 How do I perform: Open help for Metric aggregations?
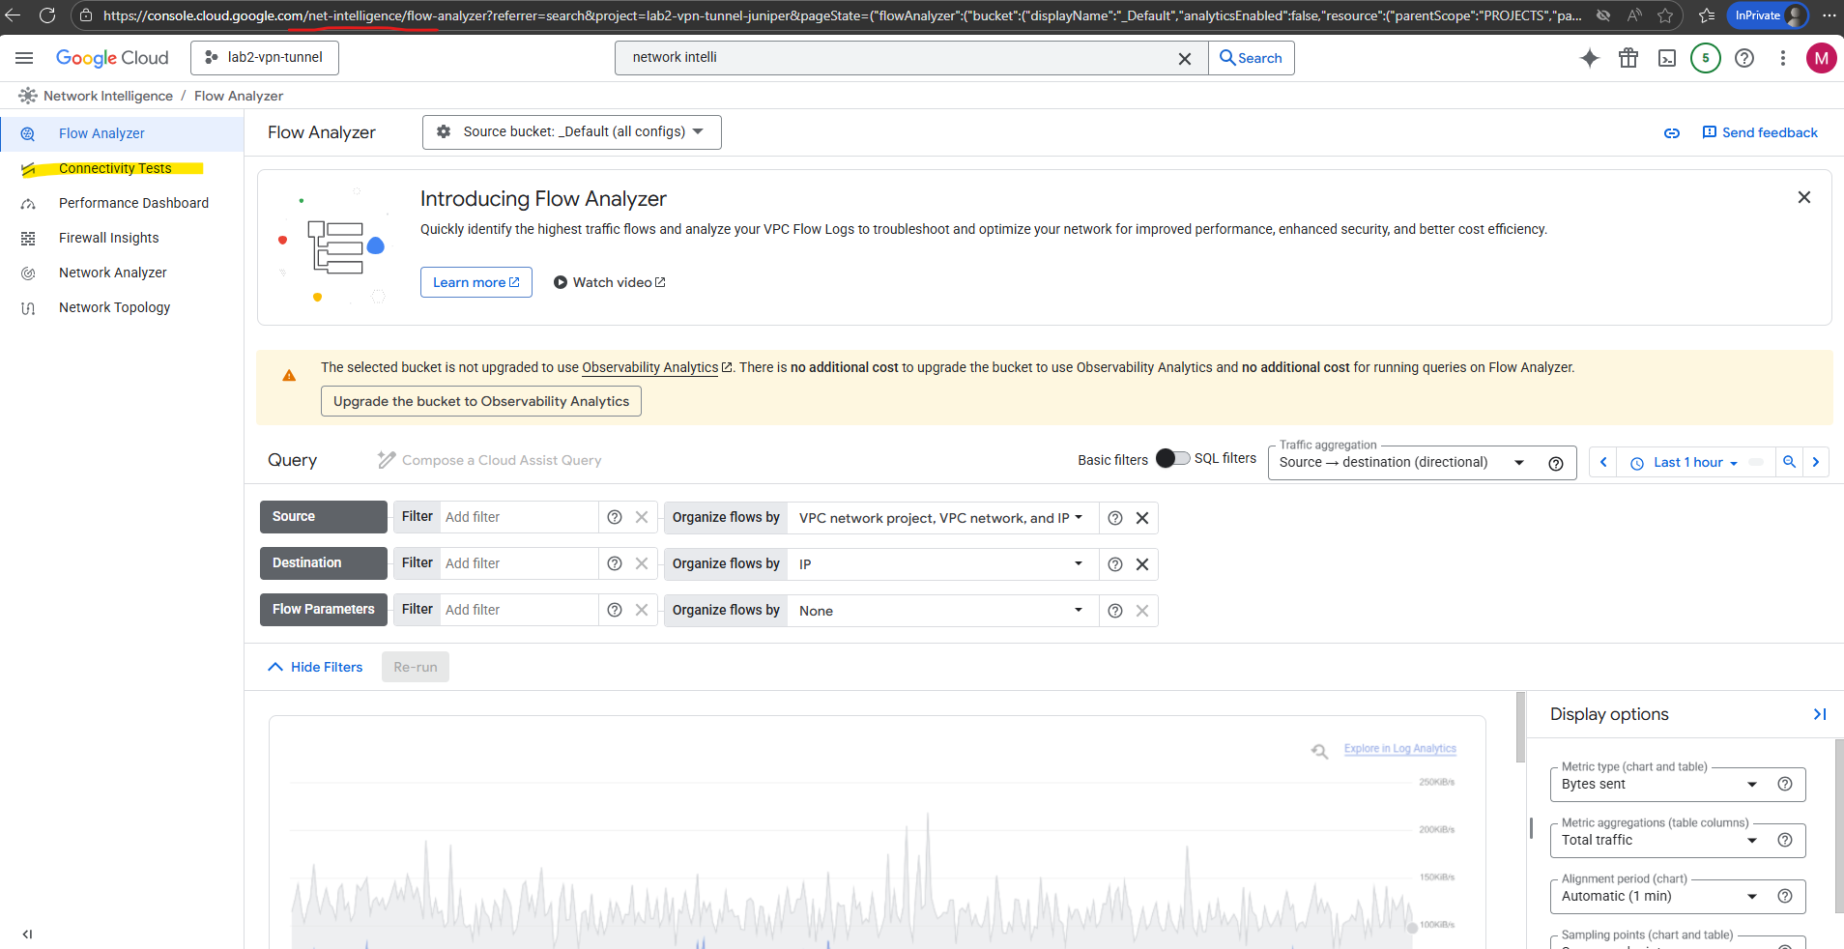(x=1785, y=840)
